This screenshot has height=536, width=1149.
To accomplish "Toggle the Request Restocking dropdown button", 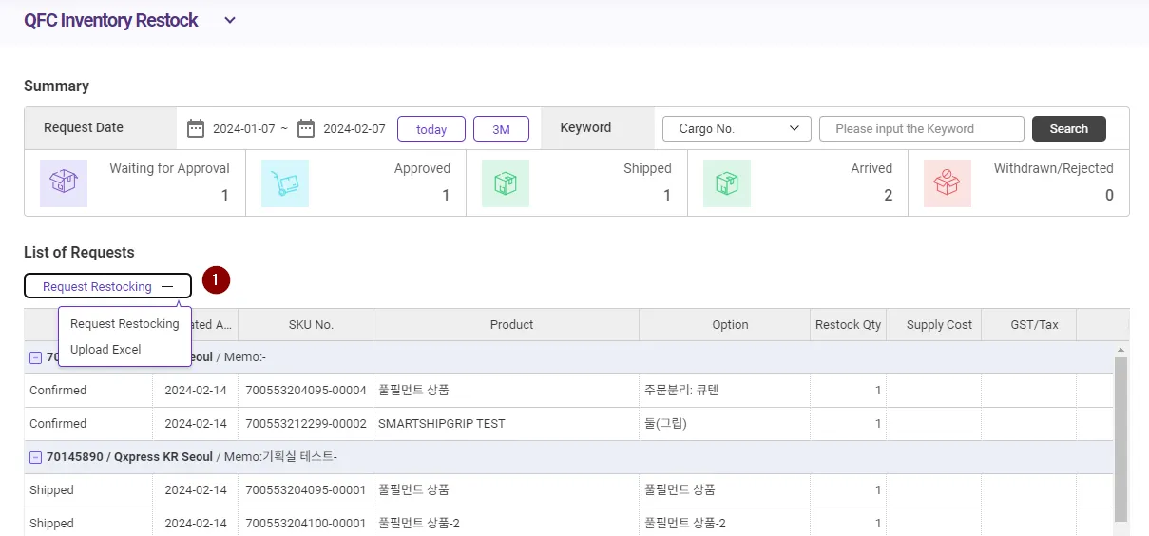I will [107, 286].
